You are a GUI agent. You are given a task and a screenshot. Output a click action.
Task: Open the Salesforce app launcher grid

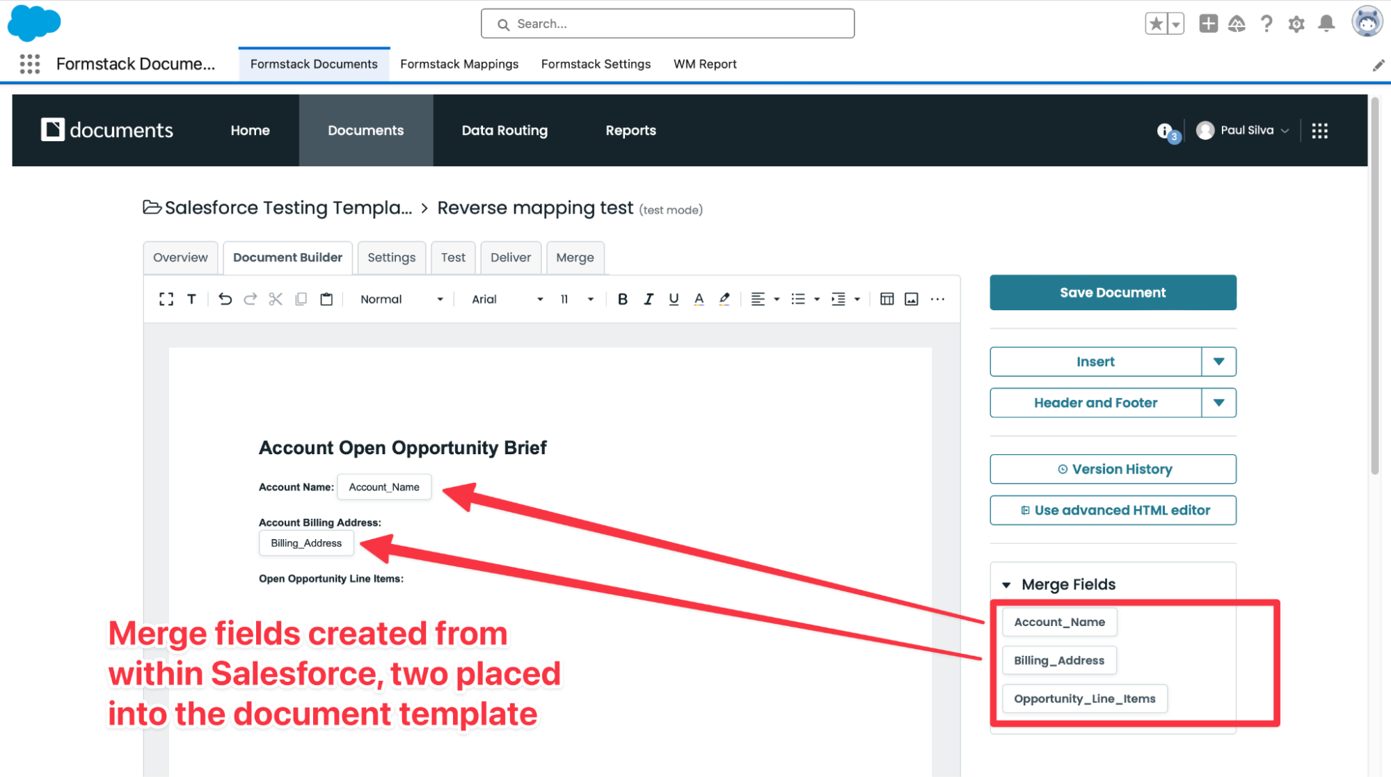(x=29, y=64)
